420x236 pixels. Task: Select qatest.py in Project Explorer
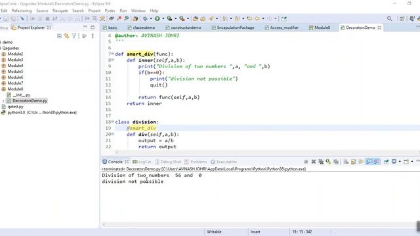[x=15, y=106]
